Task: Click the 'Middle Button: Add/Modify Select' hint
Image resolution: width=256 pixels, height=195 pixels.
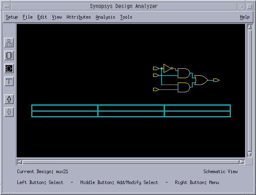Action: pyautogui.click(x=119, y=182)
